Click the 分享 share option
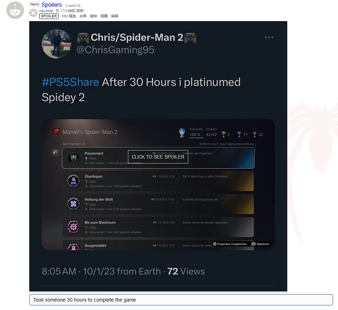 click(x=83, y=16)
